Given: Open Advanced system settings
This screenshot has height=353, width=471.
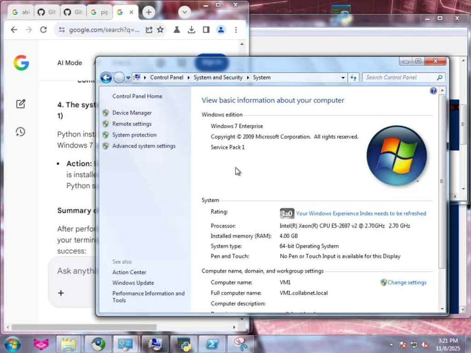Looking at the screenshot, I should click(144, 146).
